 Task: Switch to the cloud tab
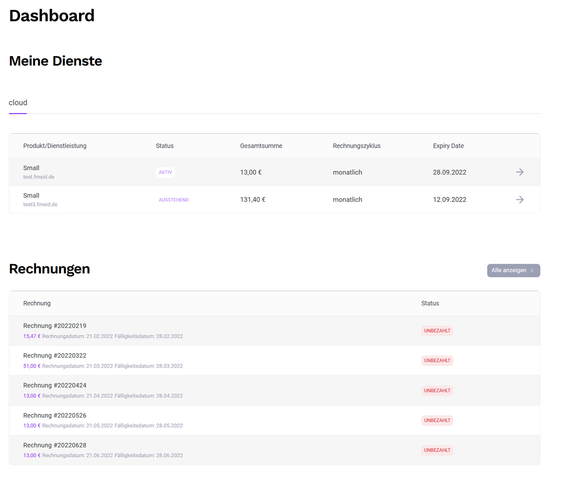(x=18, y=102)
